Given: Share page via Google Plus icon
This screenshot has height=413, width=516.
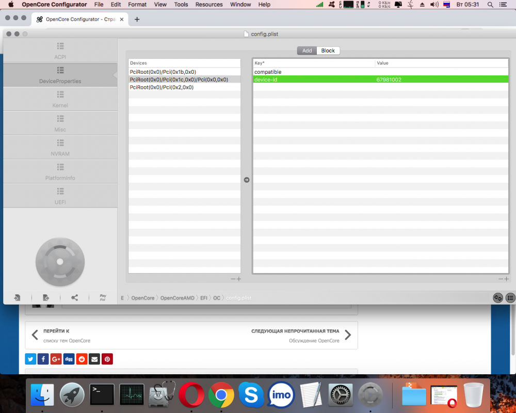Looking at the screenshot, I should [x=56, y=359].
